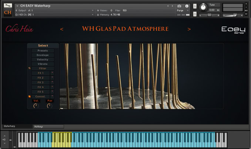Screen dimensions: 251x149
Task: Select the FX 3 button
Action: tap(41, 82)
